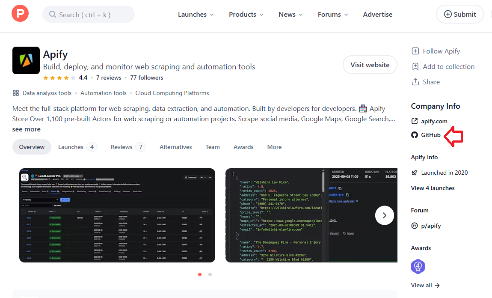Open the Advertise page
The image size is (492, 298).
point(377,15)
